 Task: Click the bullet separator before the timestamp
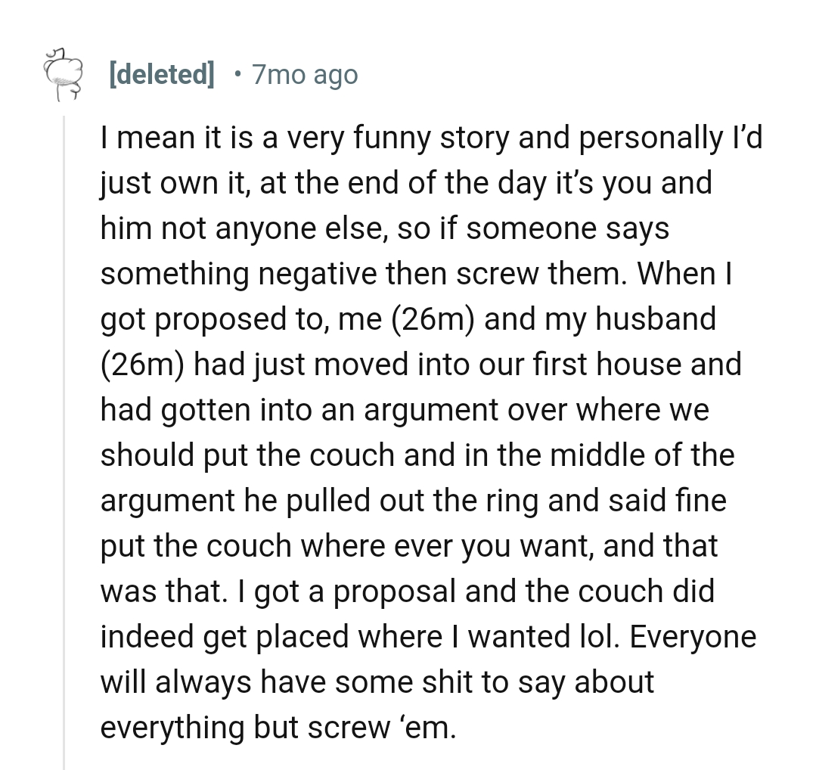pyautogui.click(x=239, y=75)
